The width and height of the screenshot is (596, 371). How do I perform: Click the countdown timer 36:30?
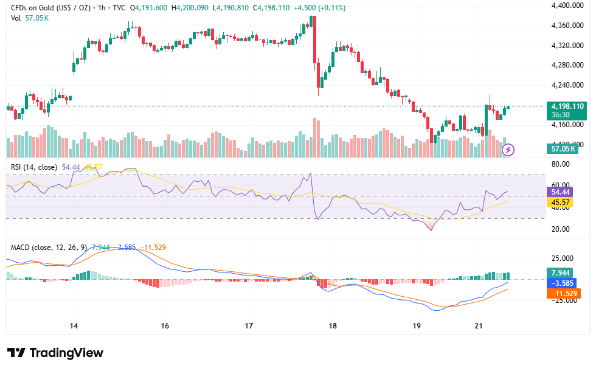click(x=560, y=115)
